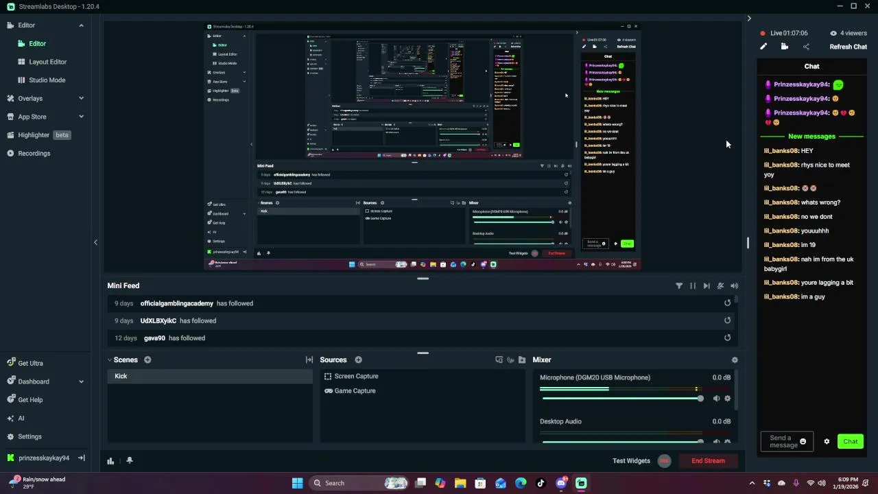Click the video camera icon in chat panel
This screenshot has height=494, width=878.
point(785,47)
